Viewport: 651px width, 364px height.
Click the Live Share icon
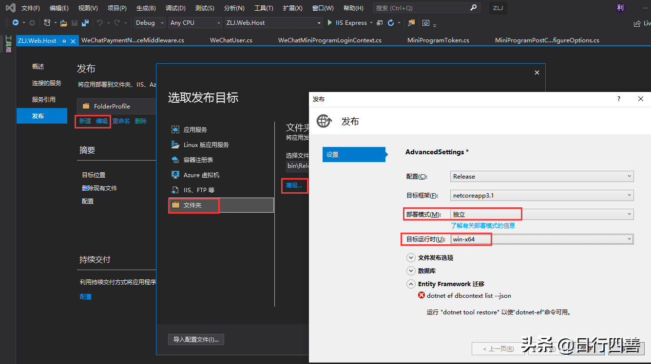pyautogui.click(x=637, y=23)
